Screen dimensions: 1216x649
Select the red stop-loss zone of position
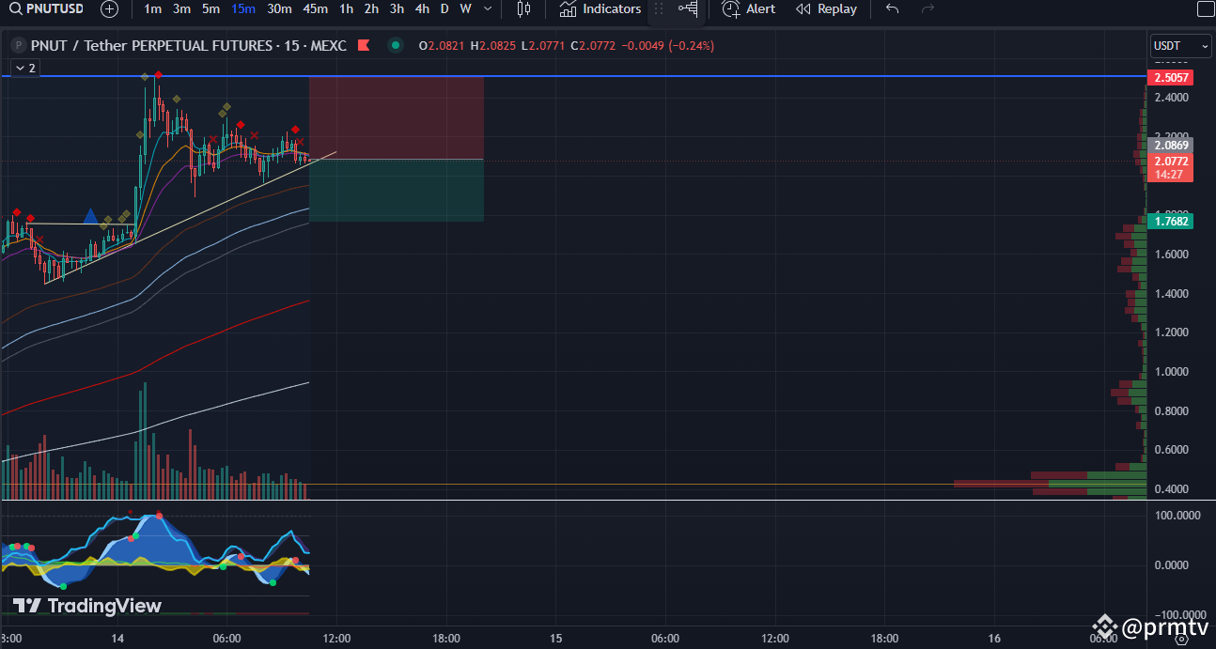pos(397,117)
